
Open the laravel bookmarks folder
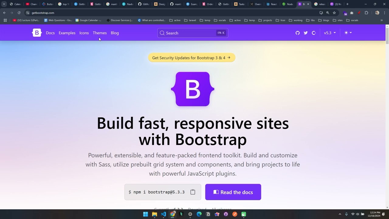[190, 20]
